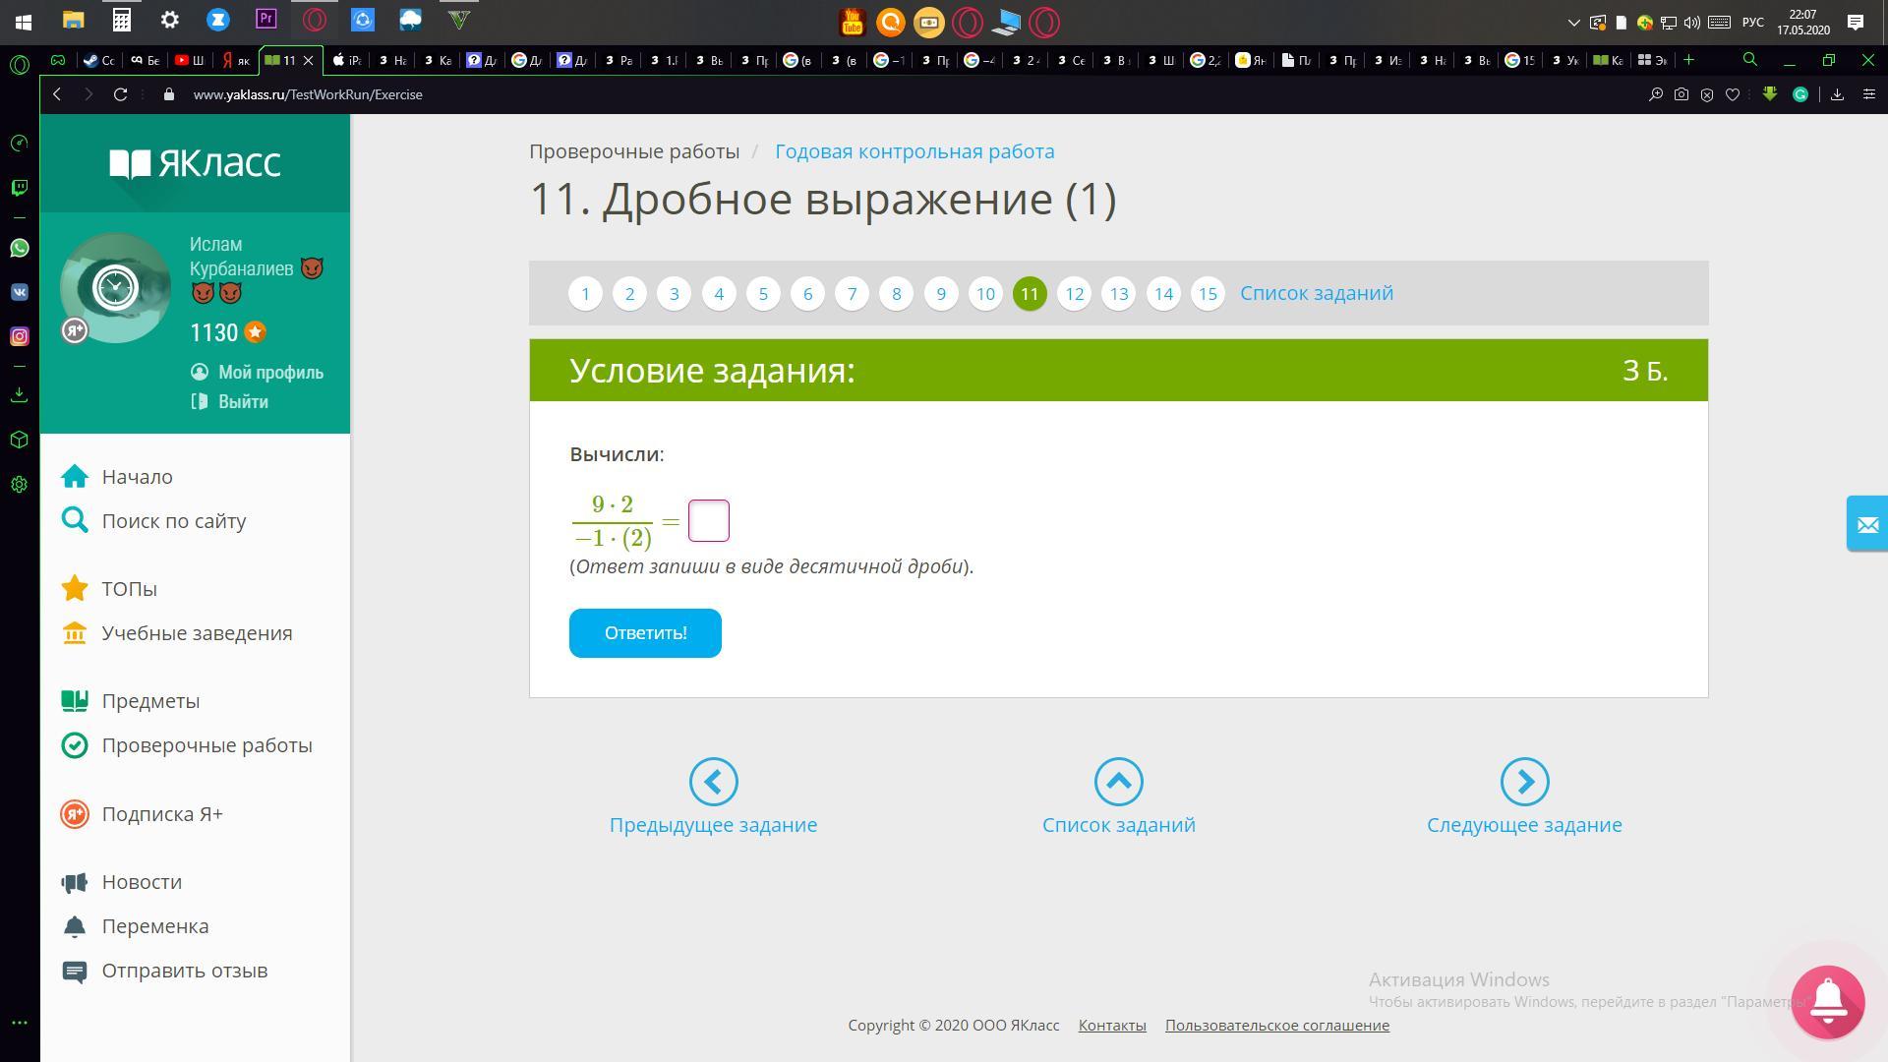The image size is (1888, 1062).
Task: Open Годовая контрольная работа breadcrumb link
Action: click(914, 151)
